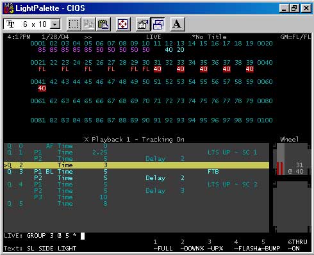Click channel number 0061
This screenshot has height=255, width=314.
[38, 101]
